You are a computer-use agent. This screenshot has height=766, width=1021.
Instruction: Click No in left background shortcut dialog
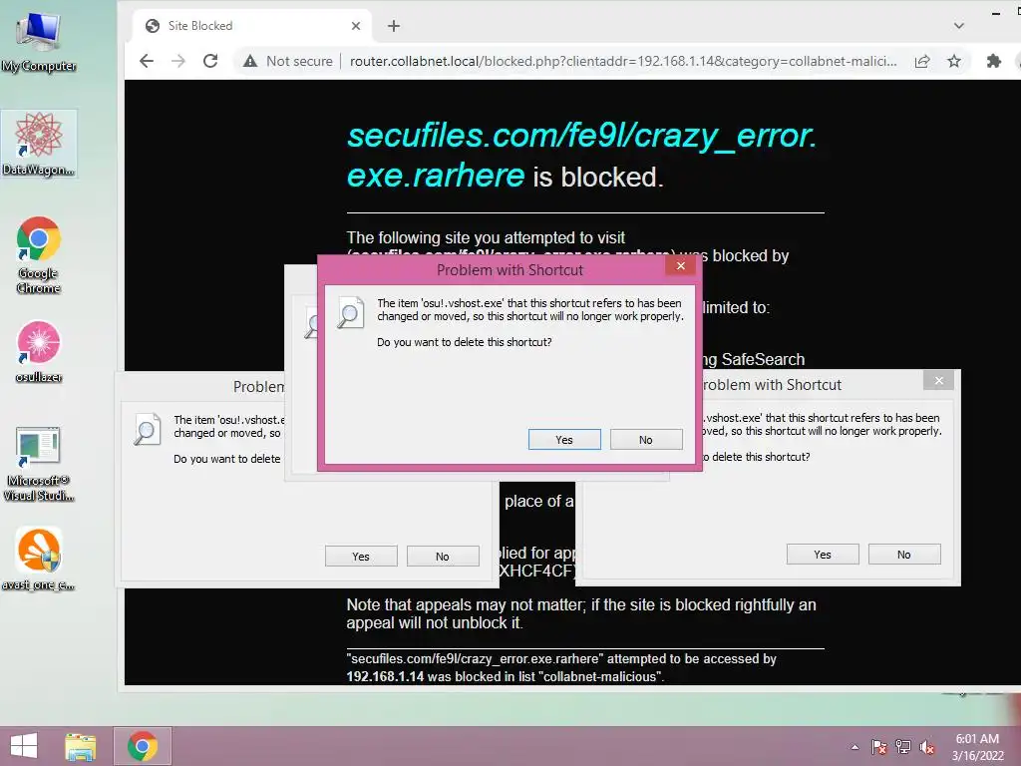[443, 557]
